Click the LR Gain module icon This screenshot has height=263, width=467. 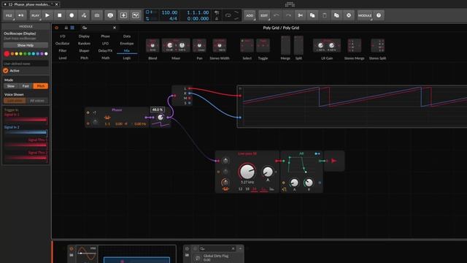[327, 45]
